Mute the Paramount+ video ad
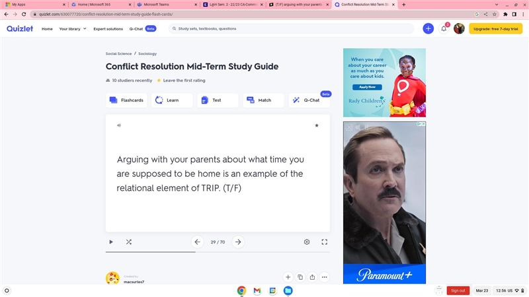The width and height of the screenshot is (529, 297). pos(358,127)
